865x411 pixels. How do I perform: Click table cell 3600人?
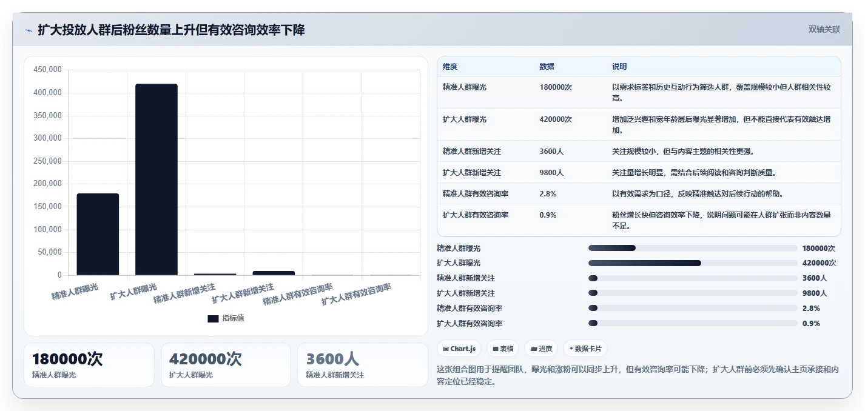pyautogui.click(x=551, y=152)
